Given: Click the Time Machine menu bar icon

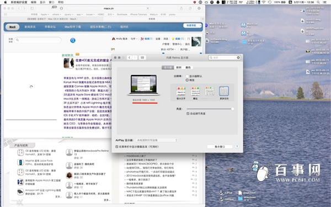Looking at the screenshot, I should (x=270, y=2).
